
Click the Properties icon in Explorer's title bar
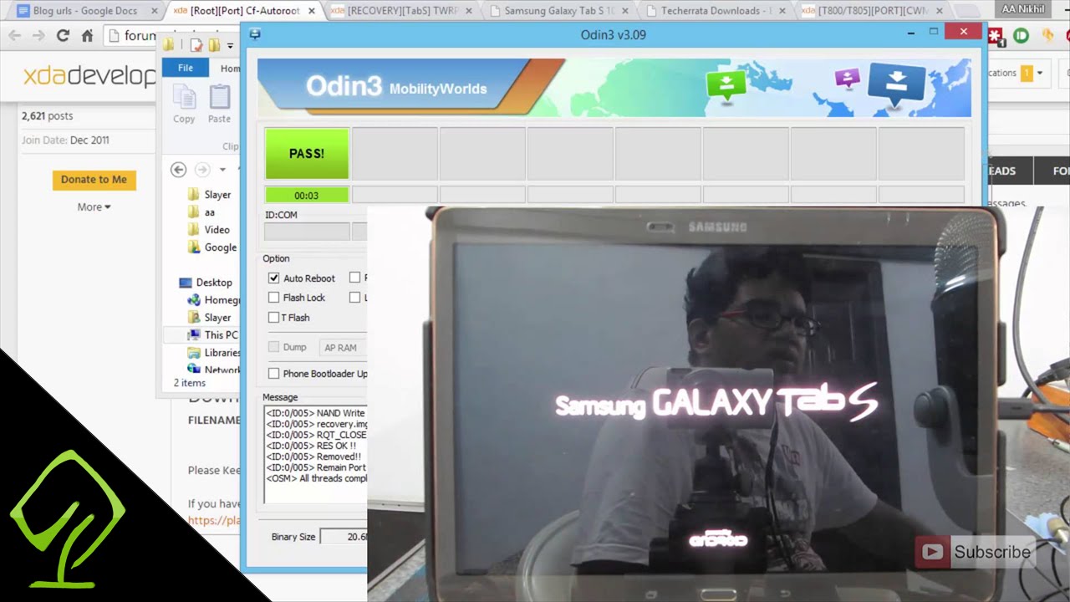(x=196, y=45)
